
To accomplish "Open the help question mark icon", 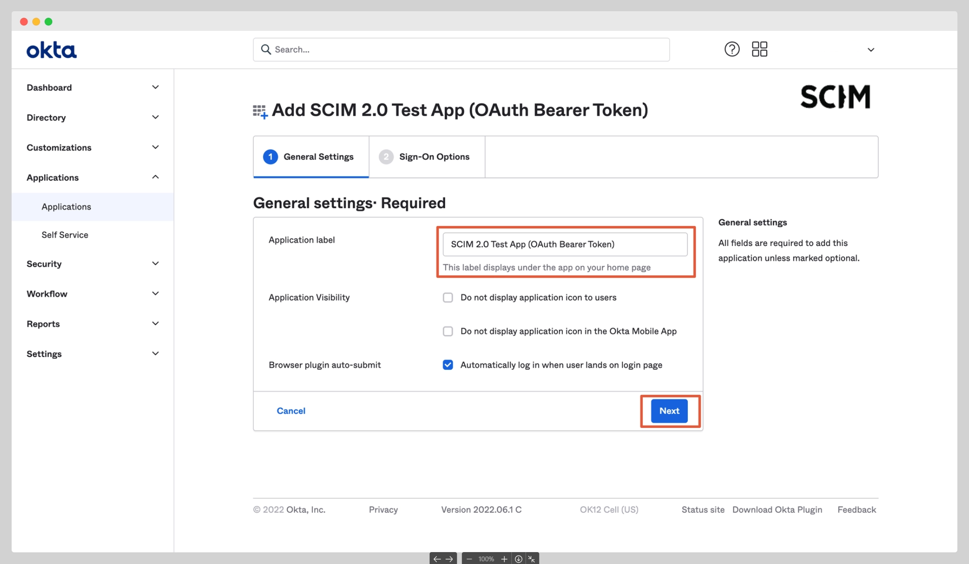I will pos(732,49).
